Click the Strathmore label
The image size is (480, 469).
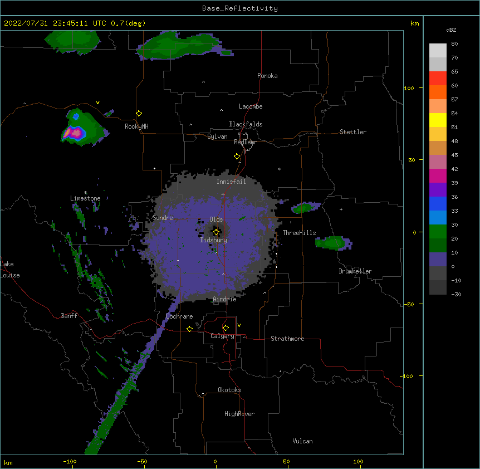tap(287, 339)
